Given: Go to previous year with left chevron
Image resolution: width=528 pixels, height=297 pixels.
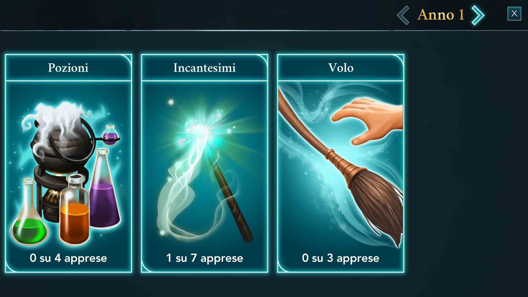Looking at the screenshot, I should (x=403, y=15).
